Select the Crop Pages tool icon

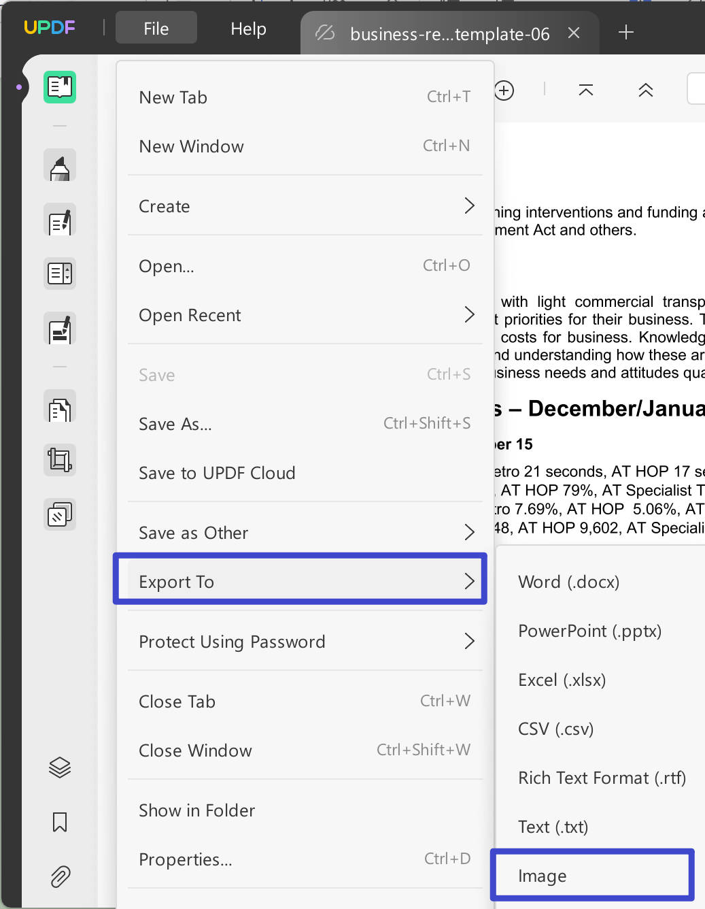60,461
